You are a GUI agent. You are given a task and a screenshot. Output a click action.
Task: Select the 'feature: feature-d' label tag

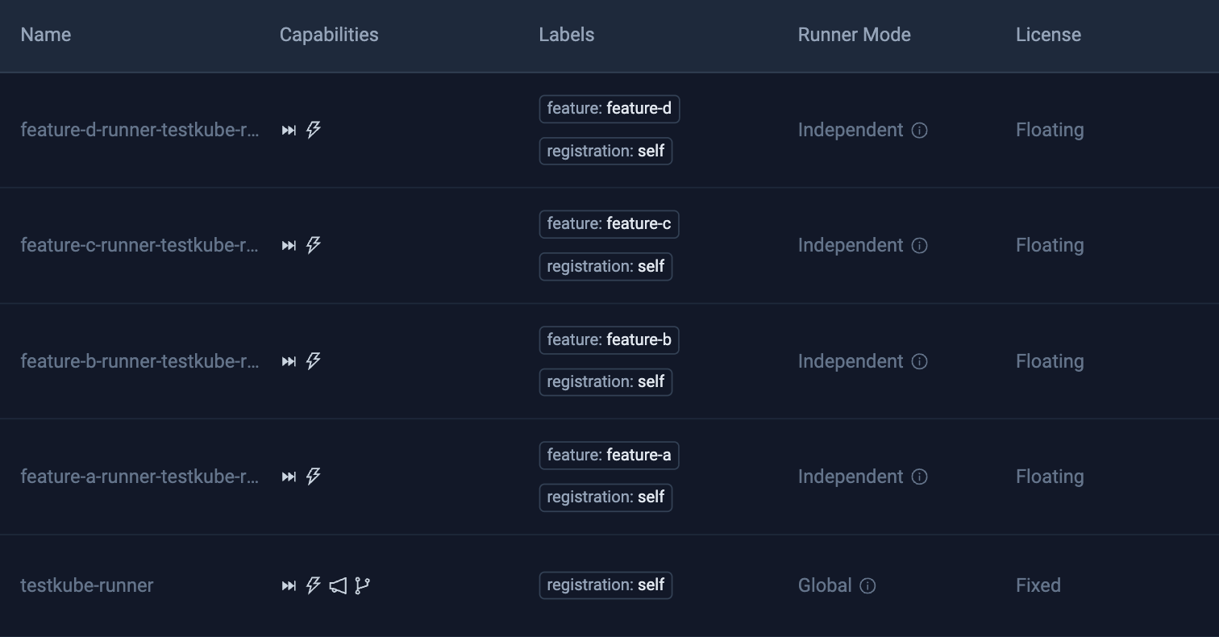coord(609,109)
